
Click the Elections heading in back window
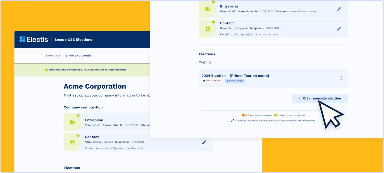[72, 168]
